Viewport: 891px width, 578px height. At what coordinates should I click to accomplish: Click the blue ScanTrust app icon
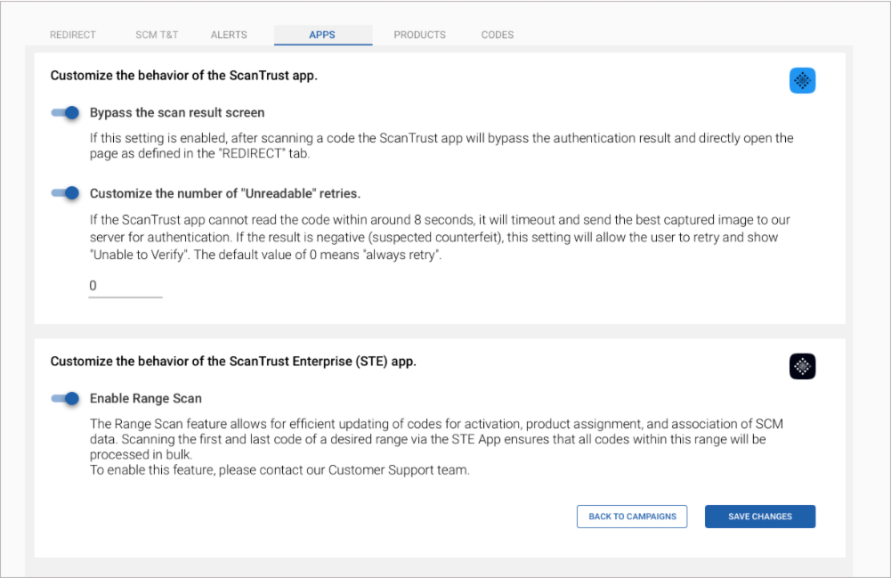coord(802,81)
